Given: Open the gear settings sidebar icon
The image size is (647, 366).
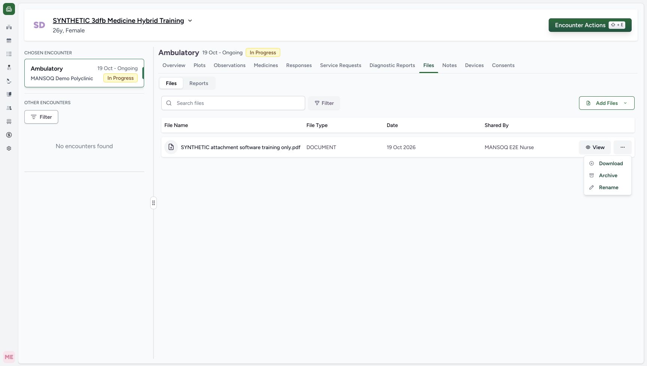Looking at the screenshot, I should (9, 148).
